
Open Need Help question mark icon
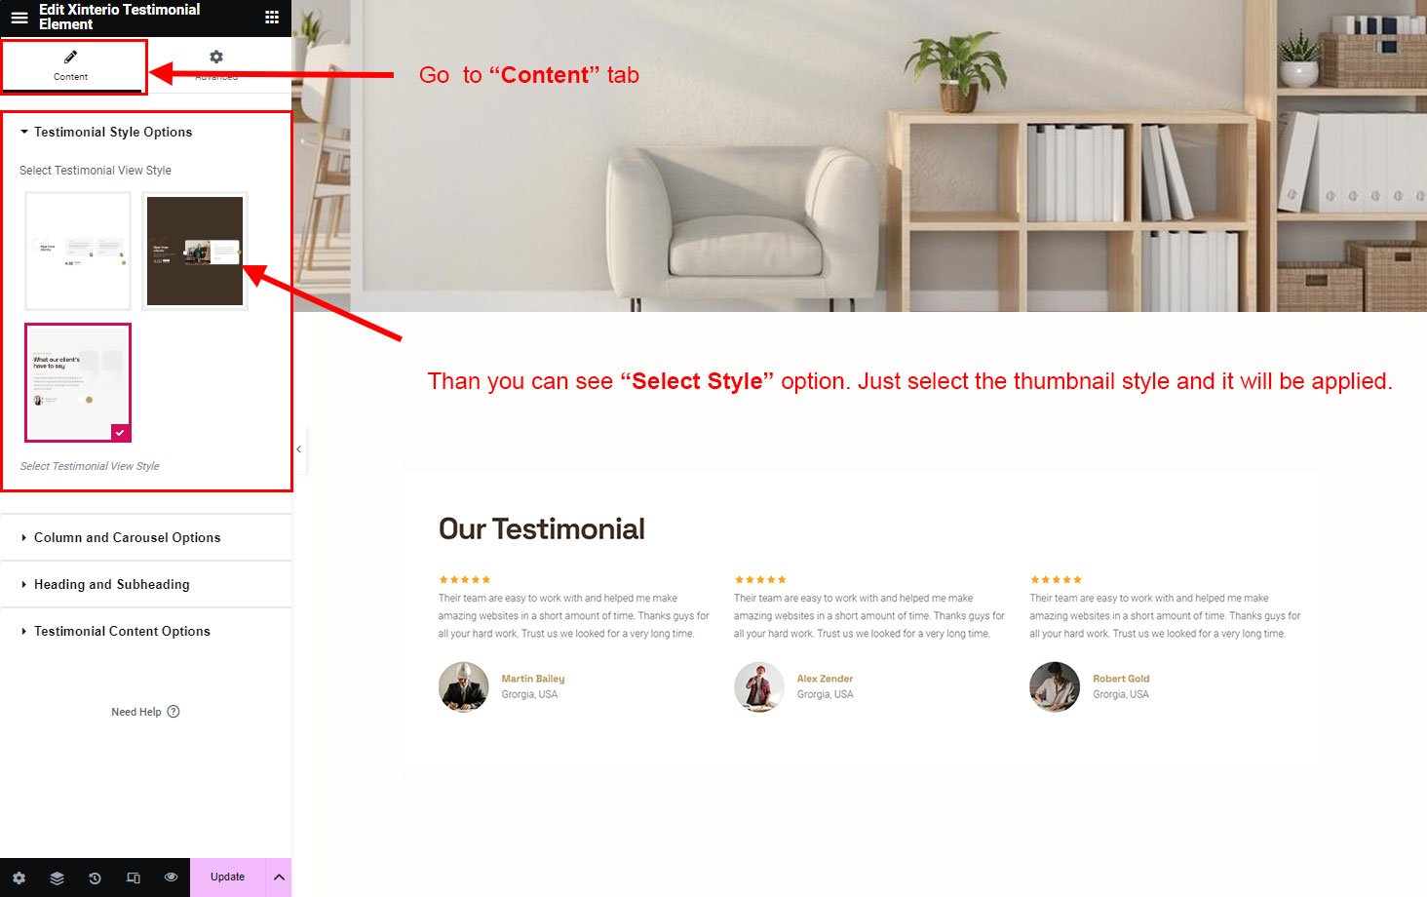click(174, 712)
